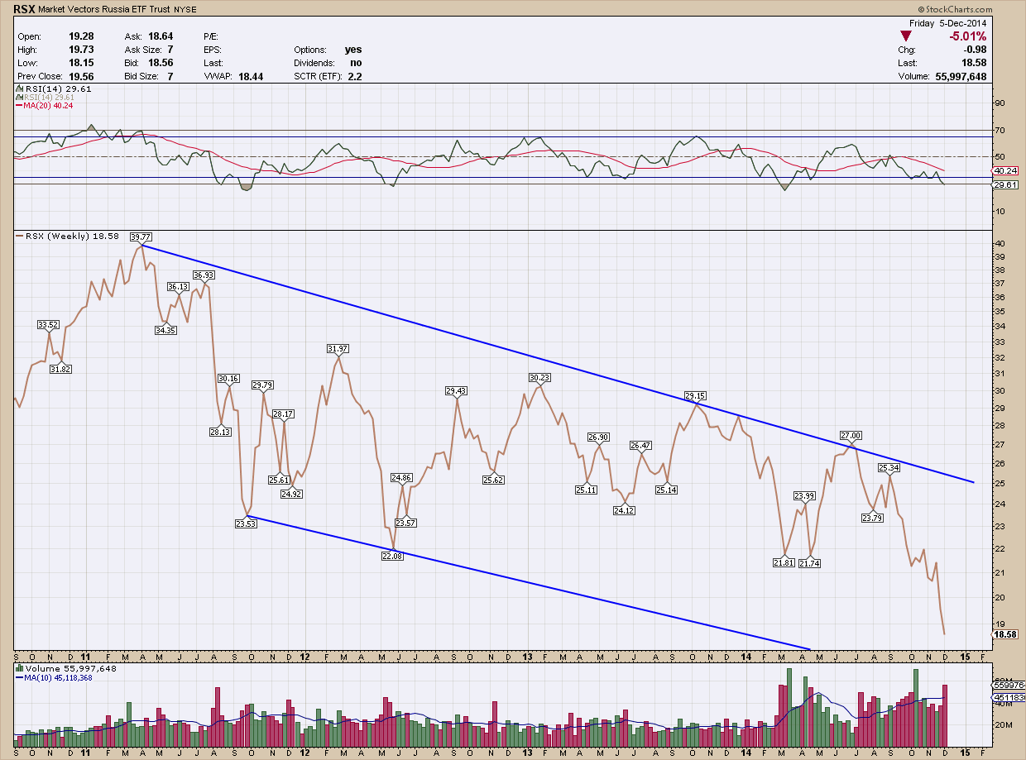The height and width of the screenshot is (760, 1026).
Task: Click the 22.08 low price label
Action: tap(391, 557)
